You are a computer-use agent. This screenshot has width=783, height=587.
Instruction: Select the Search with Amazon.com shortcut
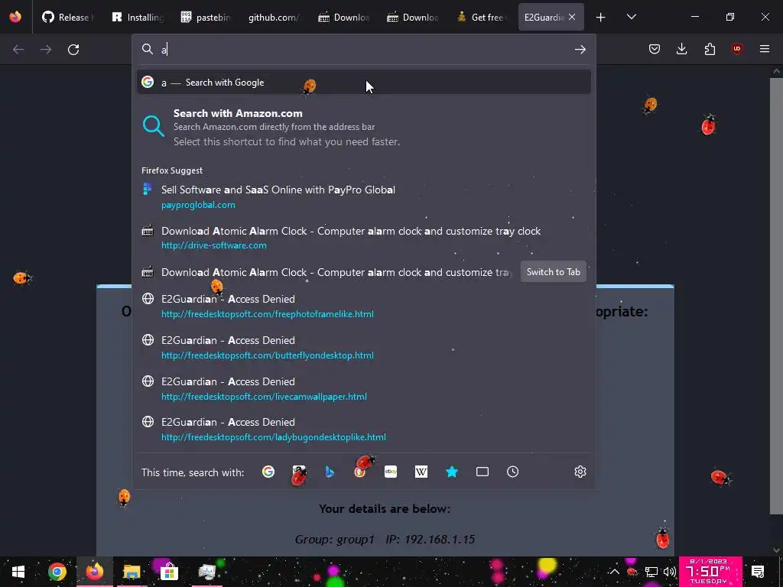pyautogui.click(x=363, y=127)
